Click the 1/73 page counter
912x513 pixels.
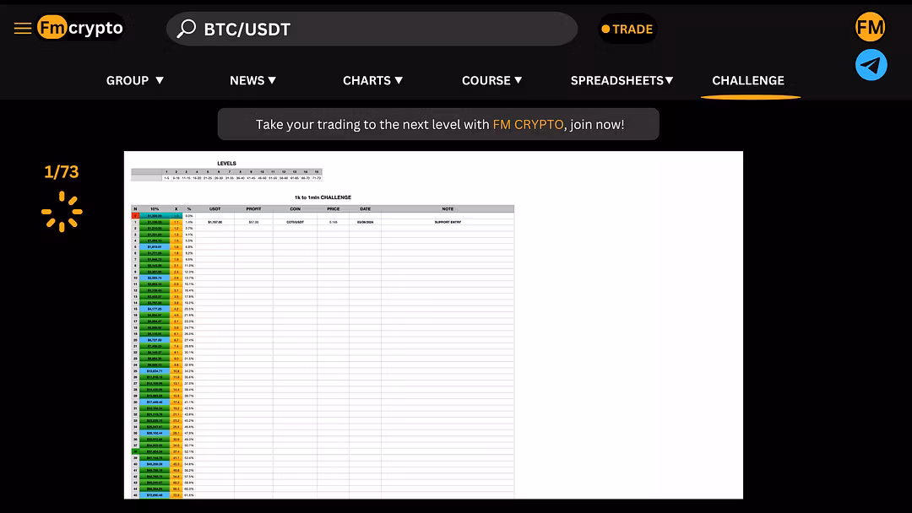pos(62,172)
